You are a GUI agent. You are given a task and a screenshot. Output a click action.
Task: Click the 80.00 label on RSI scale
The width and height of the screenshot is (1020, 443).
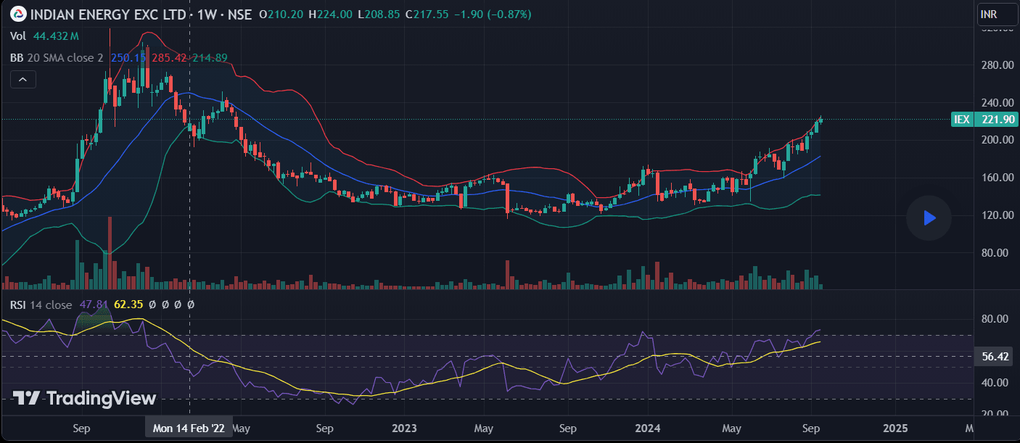tap(995, 319)
